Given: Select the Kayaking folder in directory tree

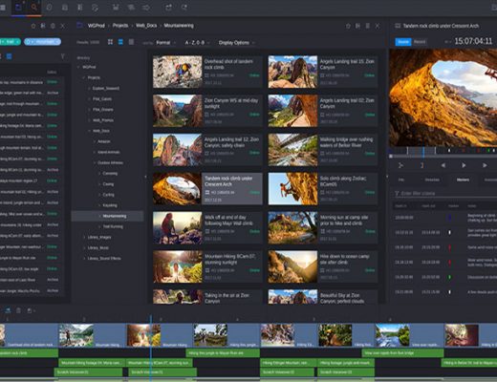Looking at the screenshot, I should 110,205.
